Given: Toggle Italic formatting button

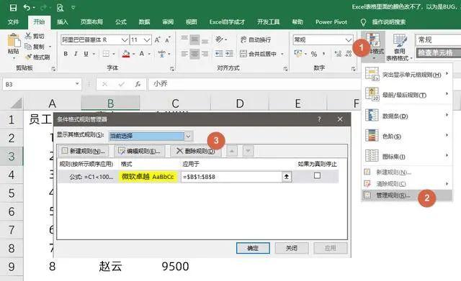Looking at the screenshot, I should [76, 54].
